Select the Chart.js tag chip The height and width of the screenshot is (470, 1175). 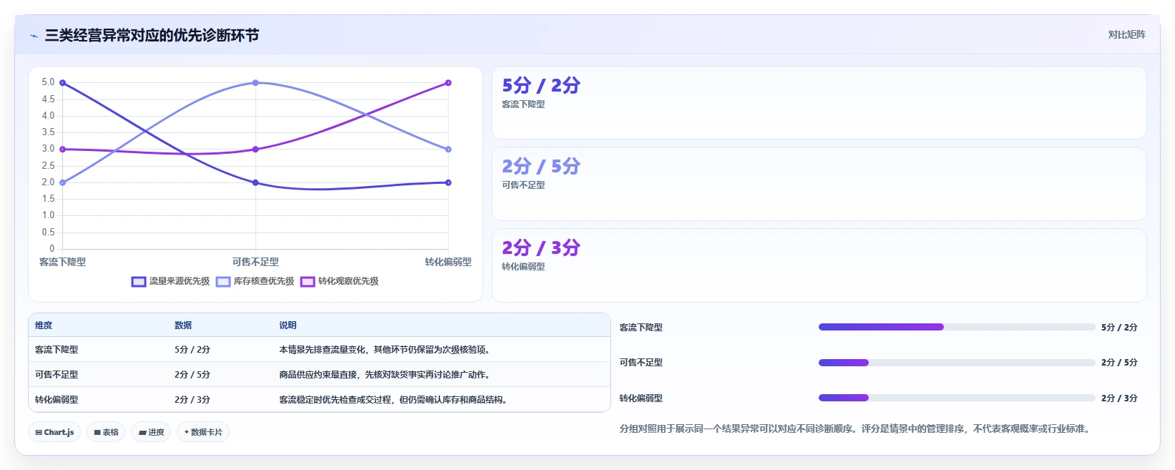54,432
